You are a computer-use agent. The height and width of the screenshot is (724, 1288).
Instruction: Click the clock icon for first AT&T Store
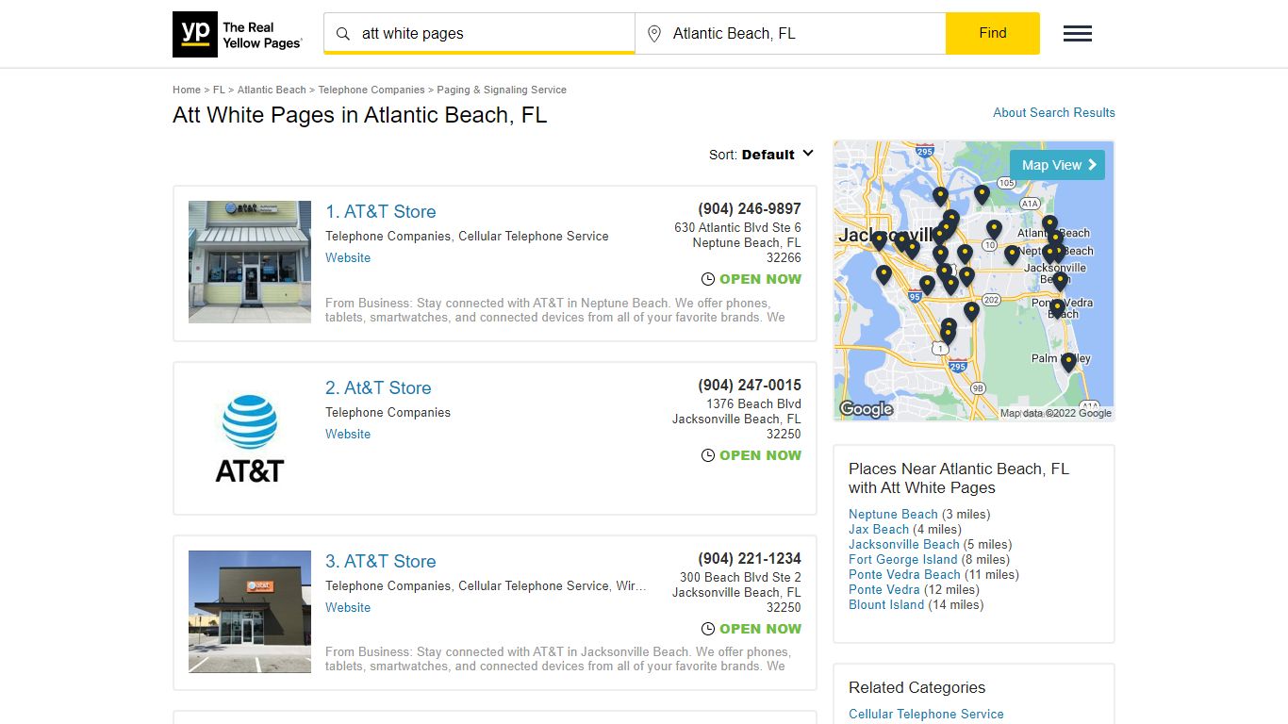pos(708,279)
